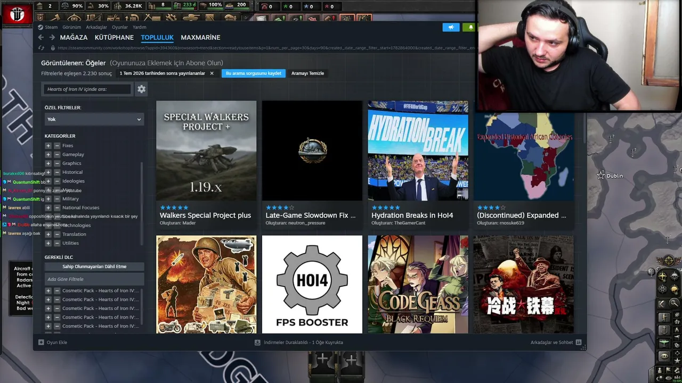Click the 'Ada Göre Filtrele' DLC filter field
The image size is (682, 383).
(94, 279)
